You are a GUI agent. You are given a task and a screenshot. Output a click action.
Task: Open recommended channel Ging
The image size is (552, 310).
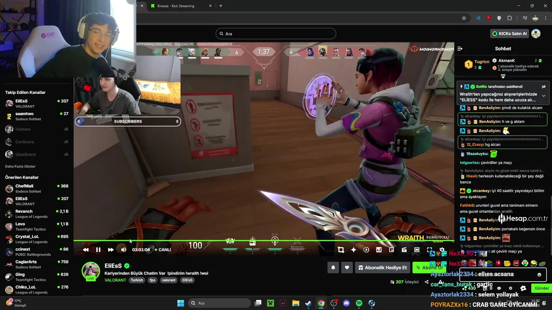37,277
